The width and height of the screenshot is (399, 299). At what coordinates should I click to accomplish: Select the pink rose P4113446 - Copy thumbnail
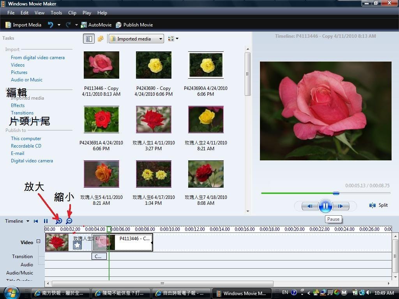coord(101,65)
